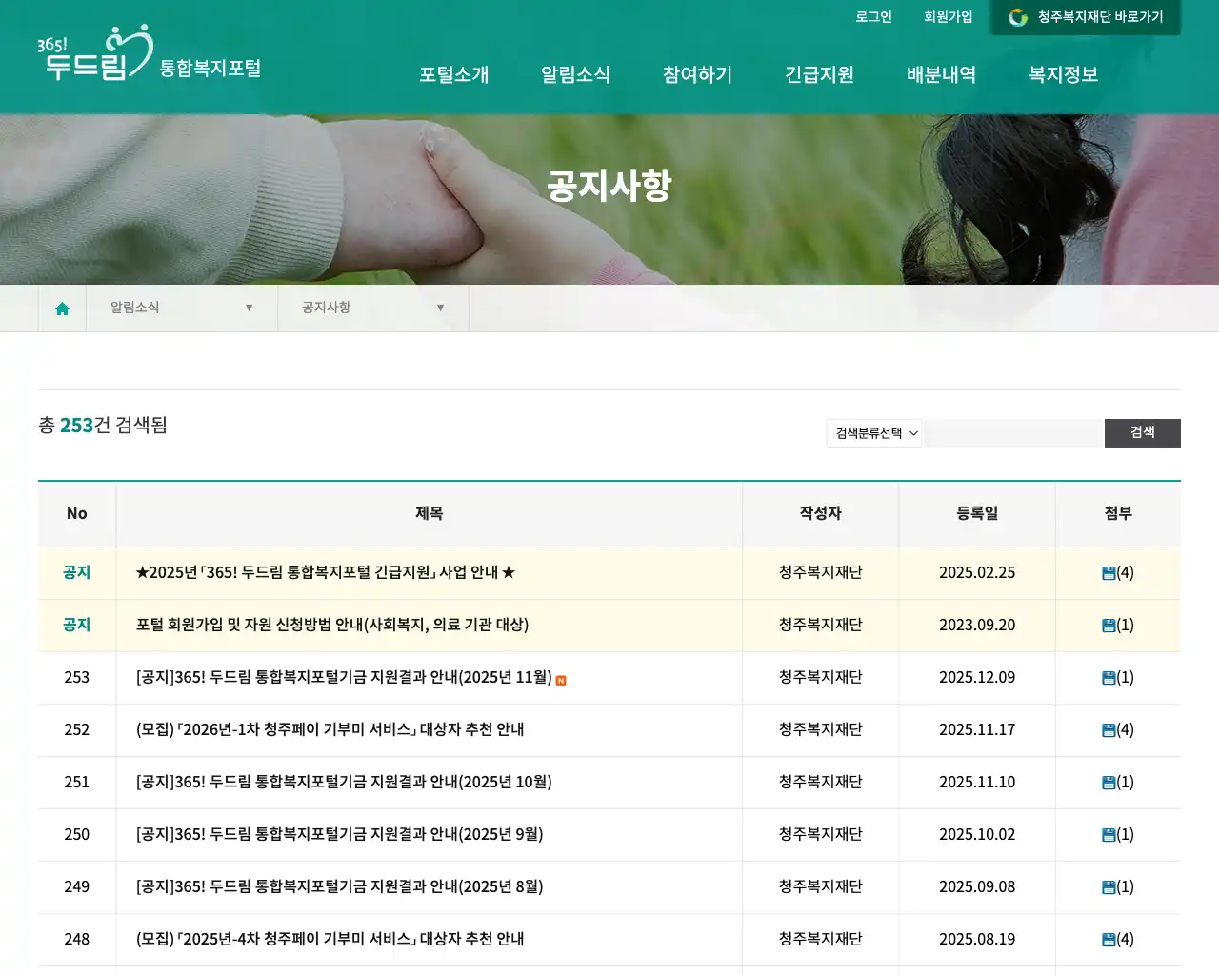
Task: Click the 로그인 link
Action: pos(872,17)
